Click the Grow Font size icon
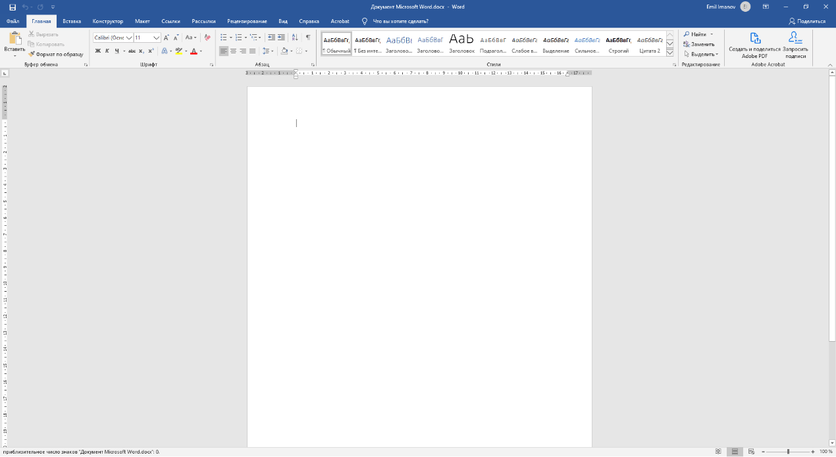Image resolution: width=836 pixels, height=457 pixels. (x=167, y=38)
